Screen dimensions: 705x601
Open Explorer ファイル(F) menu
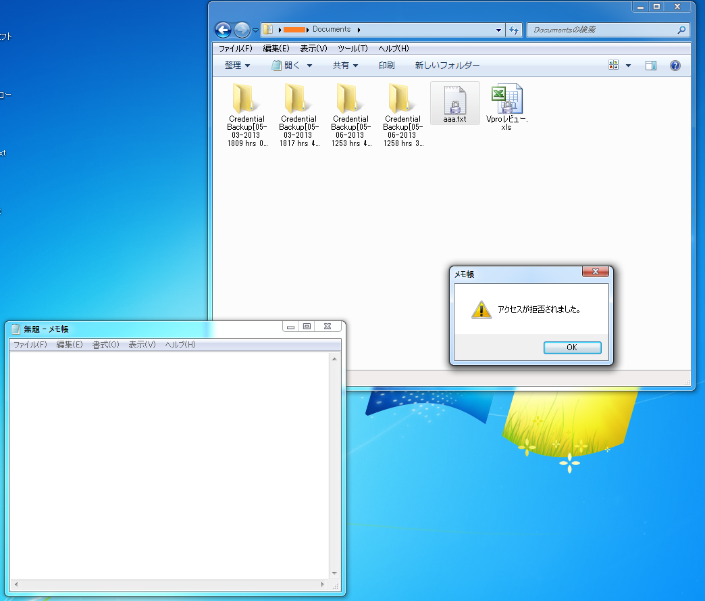coord(235,48)
